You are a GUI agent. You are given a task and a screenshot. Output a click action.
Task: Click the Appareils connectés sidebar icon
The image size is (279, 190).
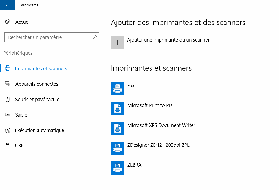tap(8, 84)
